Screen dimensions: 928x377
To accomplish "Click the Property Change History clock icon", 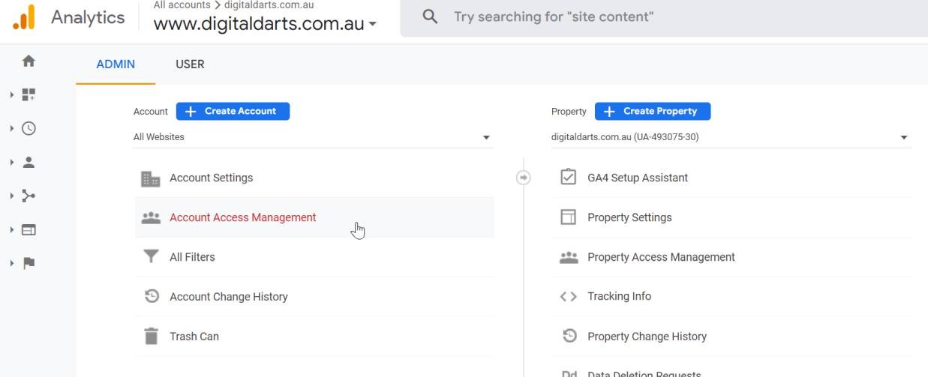I will (569, 337).
